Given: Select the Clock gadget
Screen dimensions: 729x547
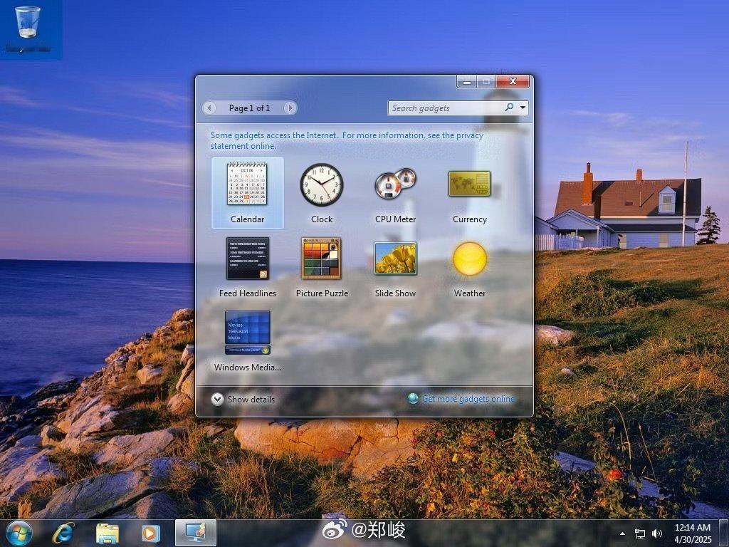Looking at the screenshot, I should click(322, 192).
